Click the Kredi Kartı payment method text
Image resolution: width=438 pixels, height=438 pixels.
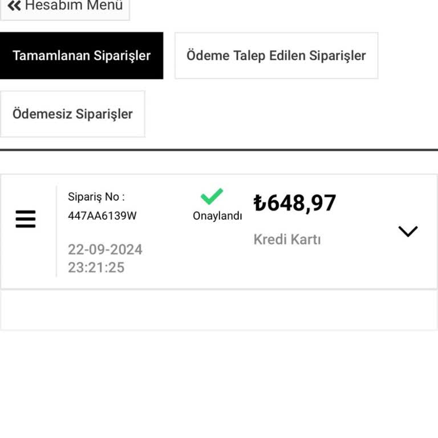[x=287, y=240]
